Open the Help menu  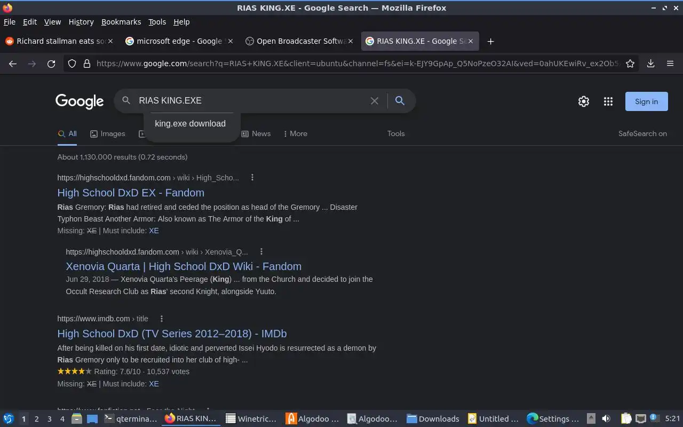pyautogui.click(x=181, y=22)
